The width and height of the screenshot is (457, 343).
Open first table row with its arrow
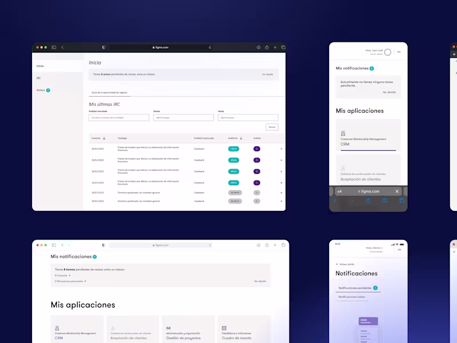click(281, 149)
